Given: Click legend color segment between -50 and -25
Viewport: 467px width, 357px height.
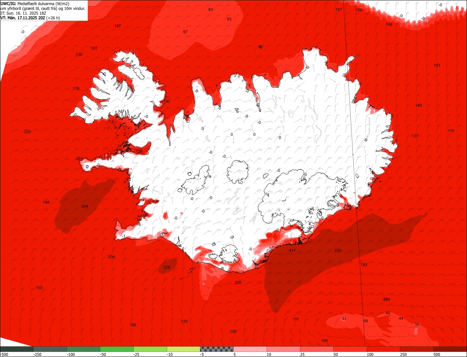Looking at the screenshot, I should coord(117,349).
